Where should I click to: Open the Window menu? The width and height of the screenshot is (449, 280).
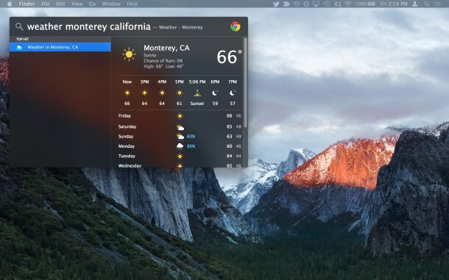pyautogui.click(x=111, y=4)
